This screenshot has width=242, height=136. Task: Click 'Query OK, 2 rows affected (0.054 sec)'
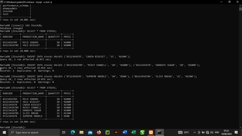(26, 68)
